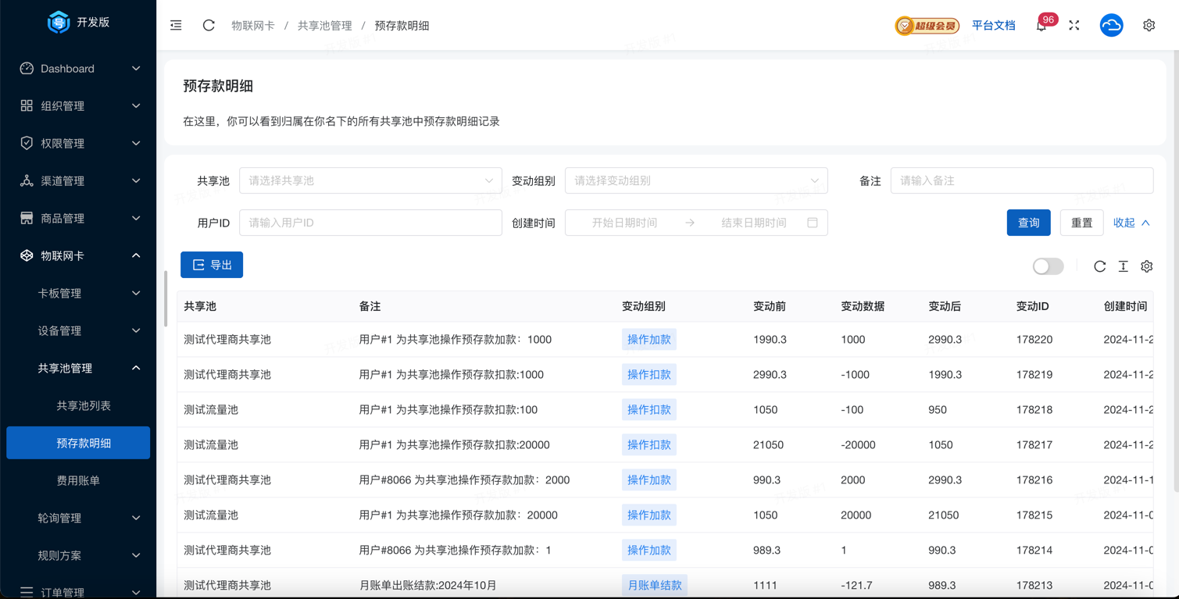Open 费用账单 in sidebar menu
1179x599 pixels.
78,480
